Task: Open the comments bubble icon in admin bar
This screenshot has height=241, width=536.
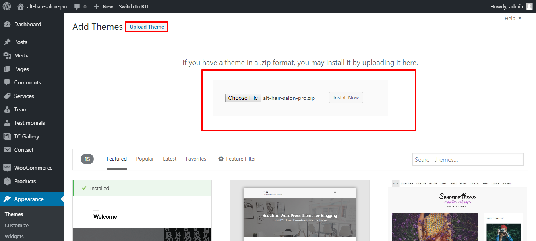Action: click(x=77, y=6)
